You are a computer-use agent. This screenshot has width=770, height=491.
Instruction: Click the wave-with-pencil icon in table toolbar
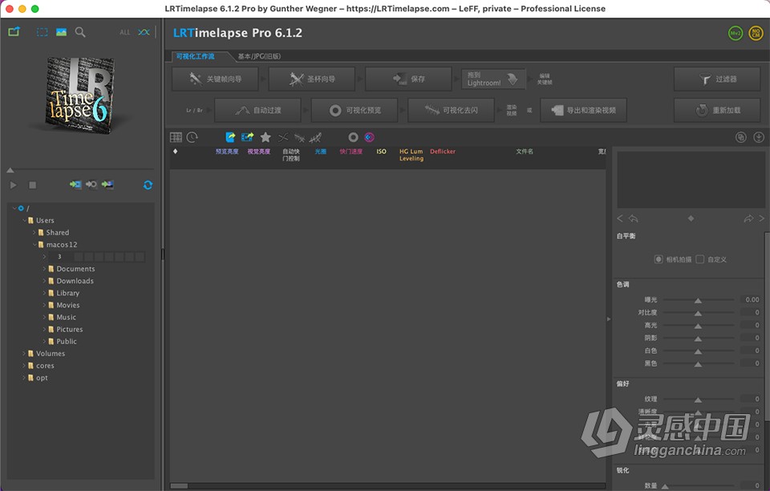pyautogui.click(x=315, y=137)
